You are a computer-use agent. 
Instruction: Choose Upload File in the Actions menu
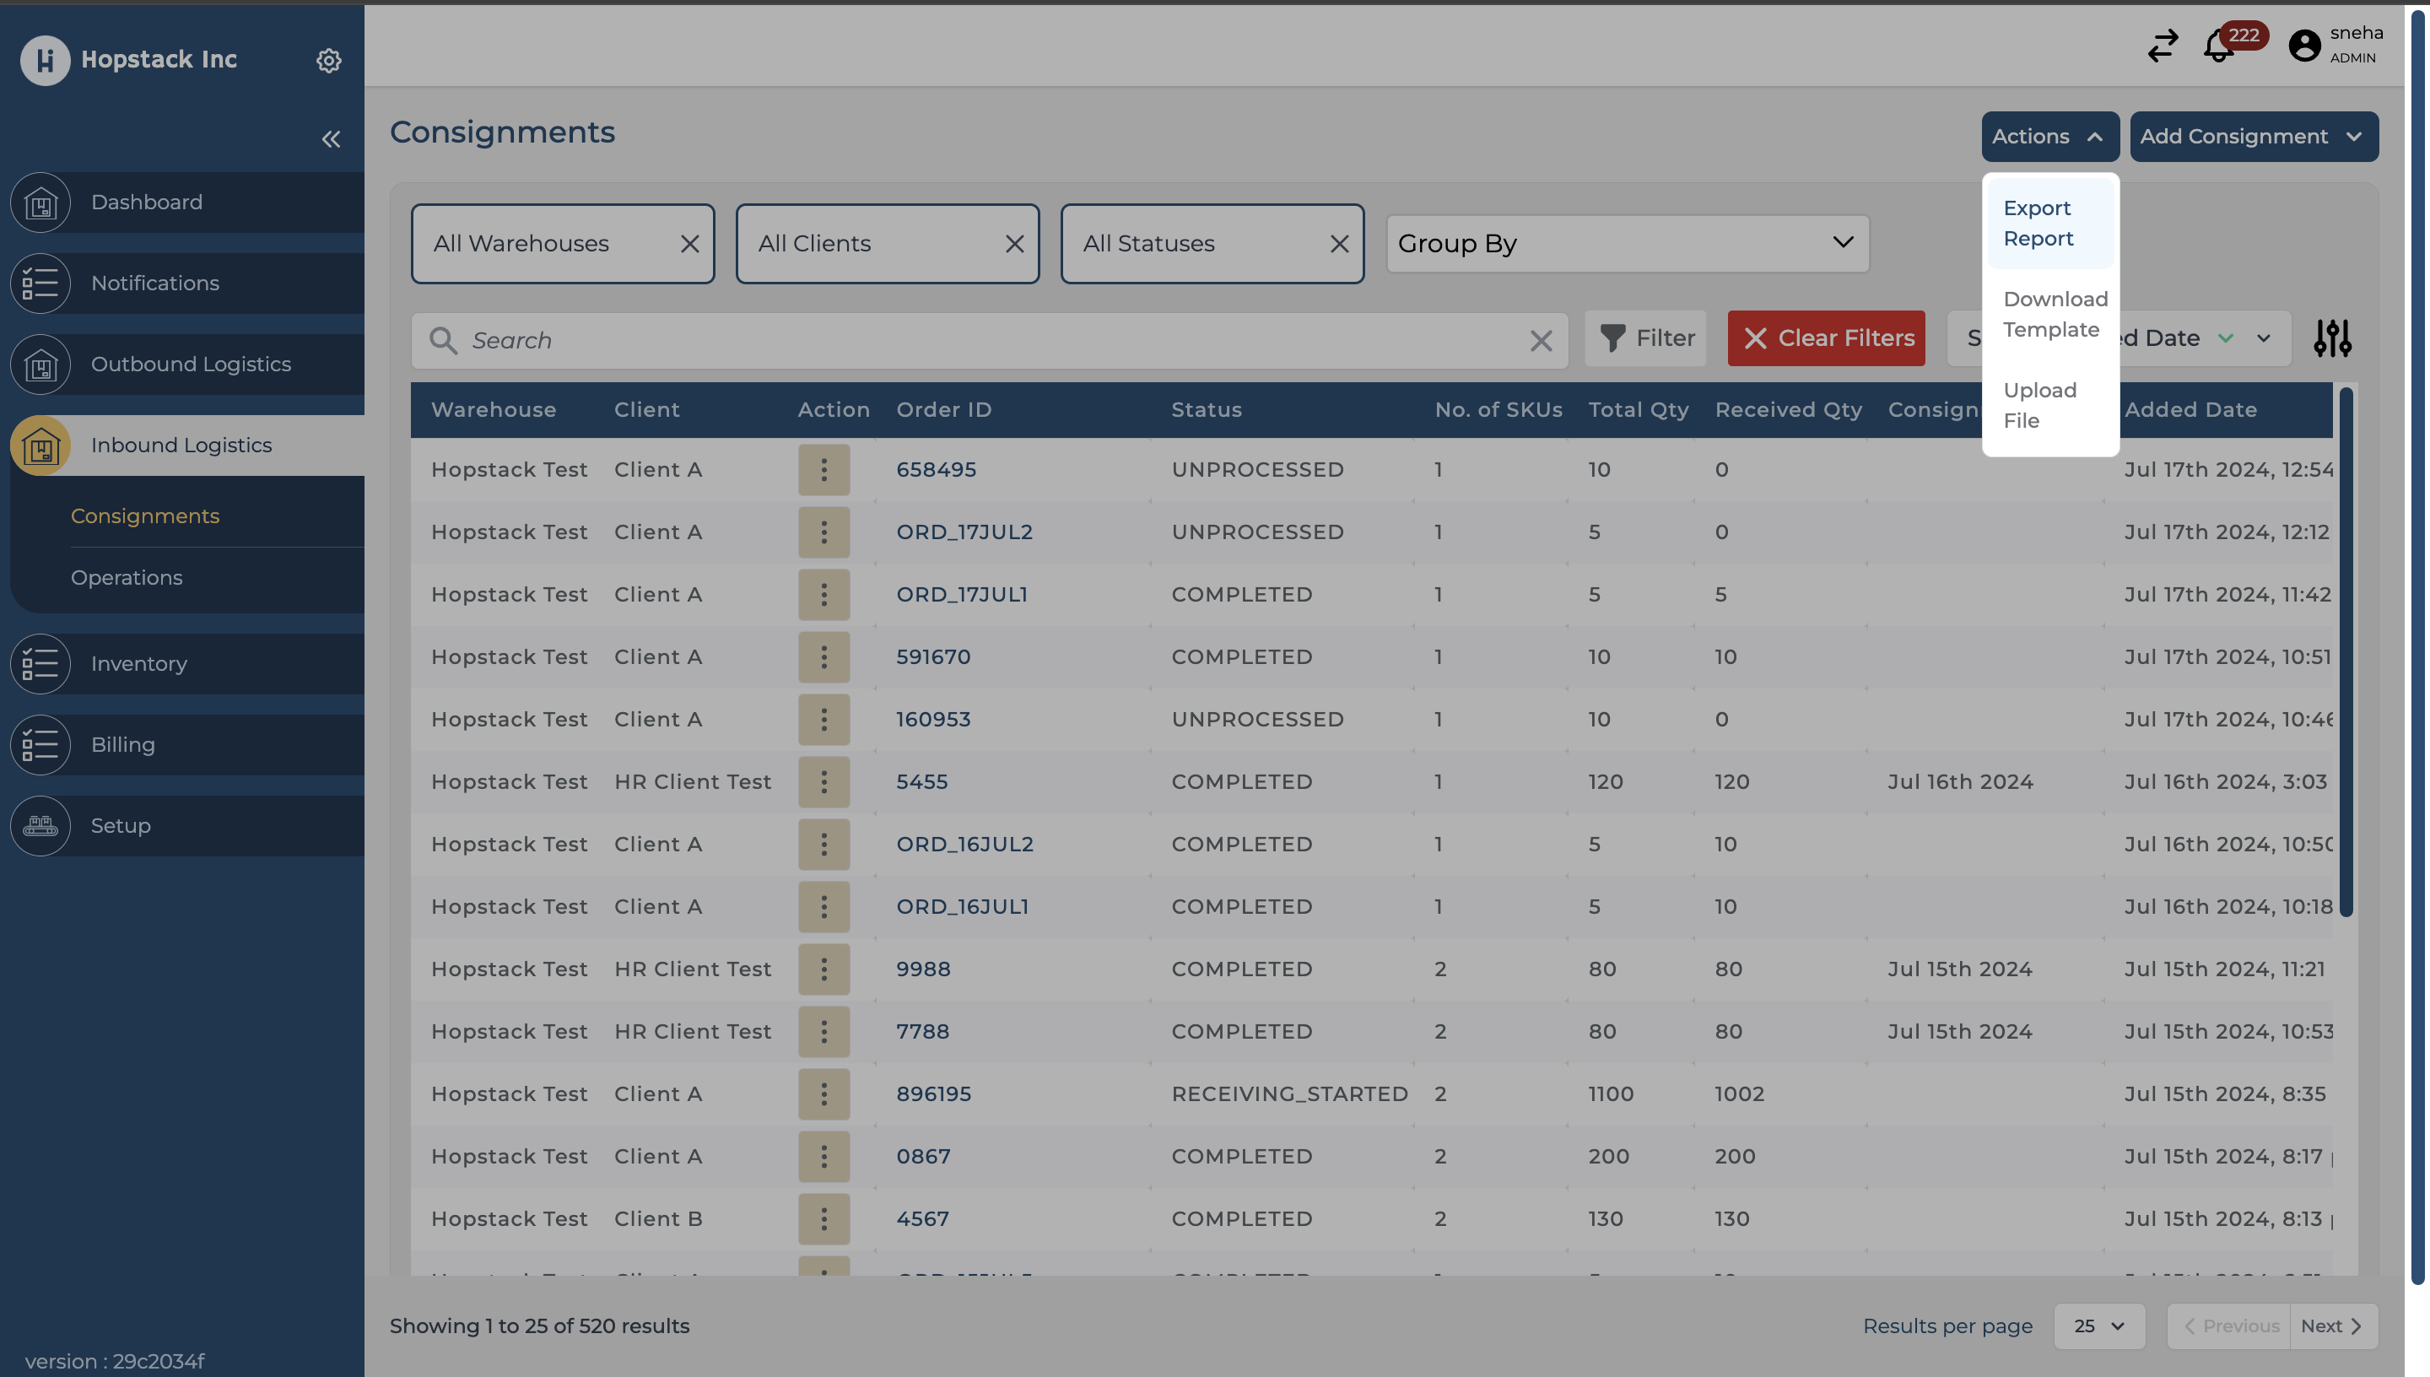2039,405
